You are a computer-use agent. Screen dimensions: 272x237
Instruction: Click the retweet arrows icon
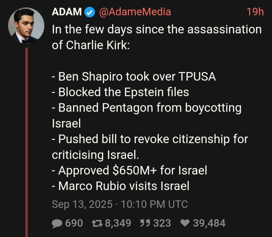coord(97,223)
